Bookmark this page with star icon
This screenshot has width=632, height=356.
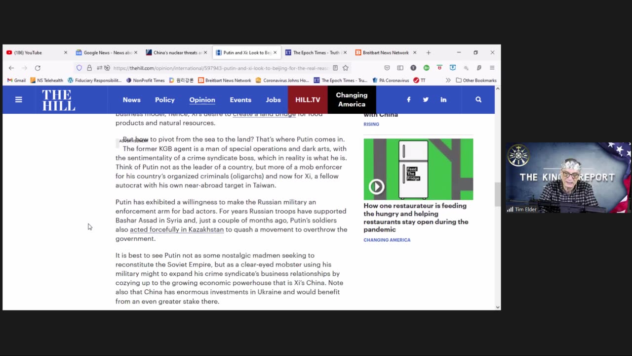coord(346,68)
